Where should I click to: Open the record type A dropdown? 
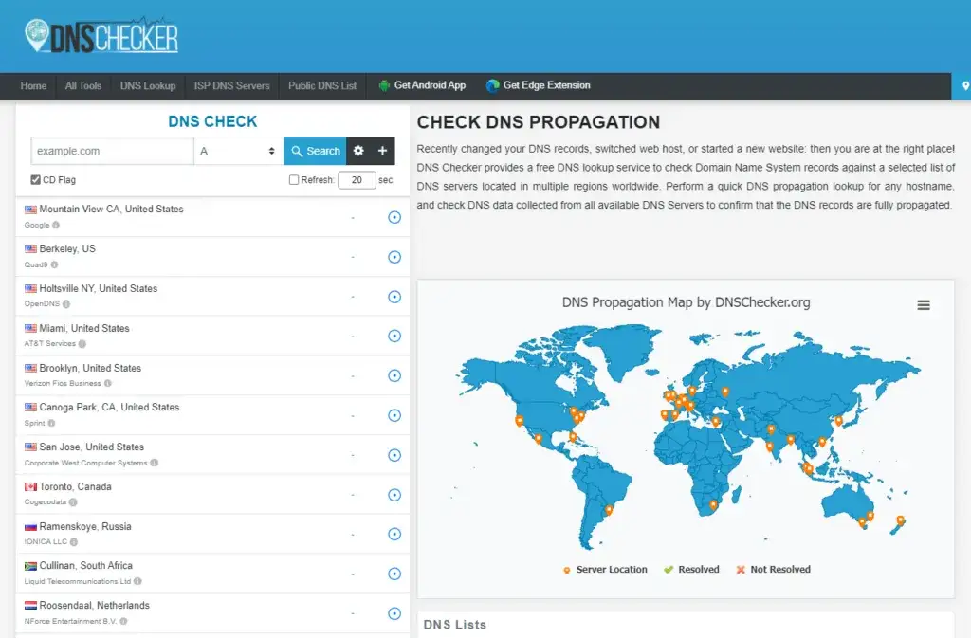pyautogui.click(x=238, y=151)
